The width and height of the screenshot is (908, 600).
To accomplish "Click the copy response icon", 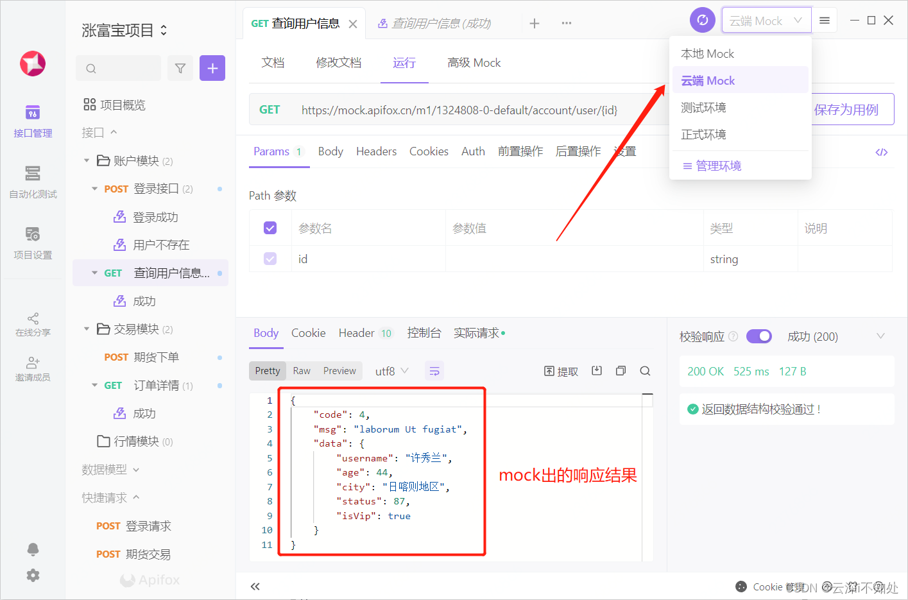I will [621, 371].
